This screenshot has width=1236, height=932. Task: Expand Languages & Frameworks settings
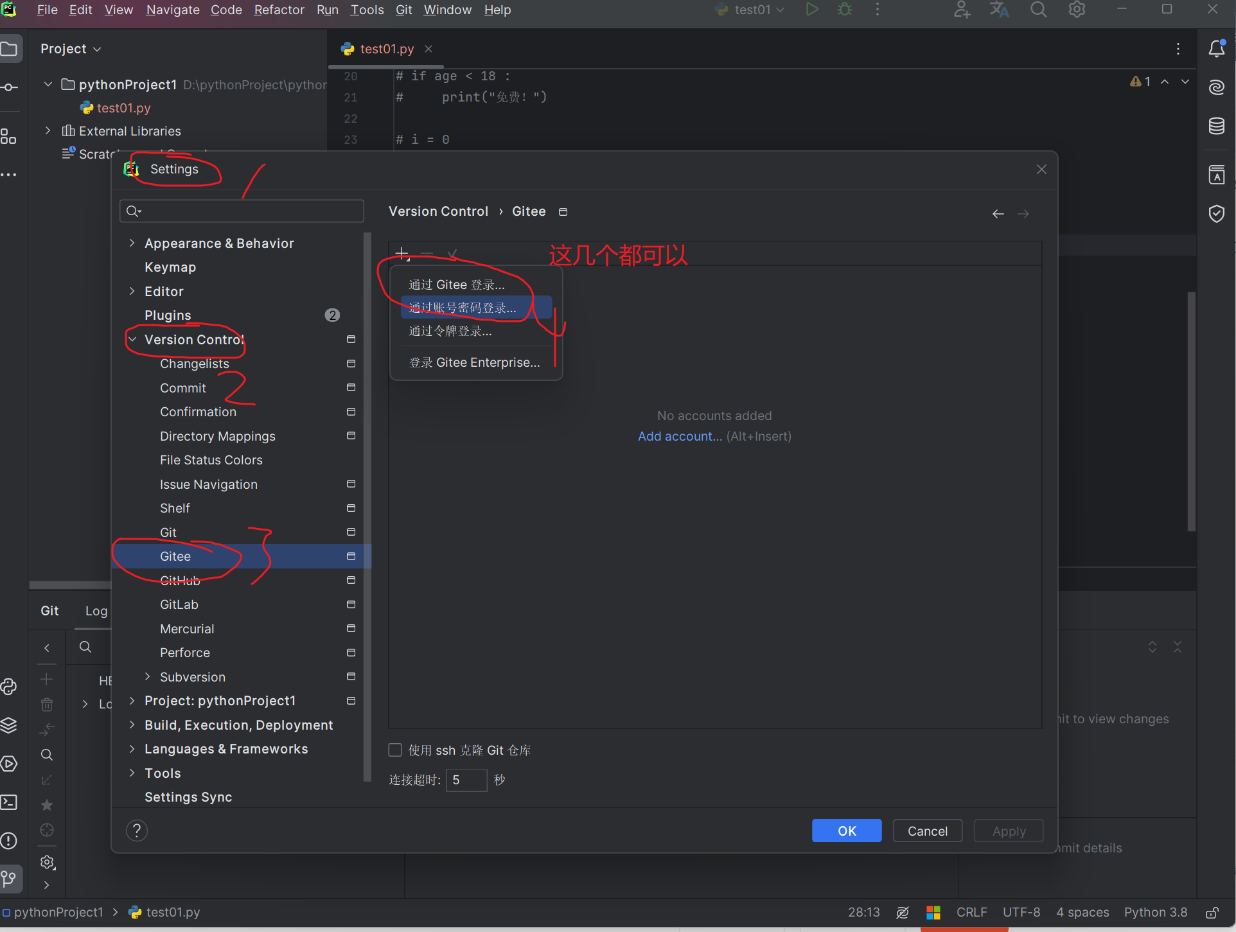[x=132, y=748]
